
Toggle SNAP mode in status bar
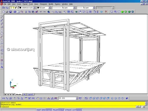click(38, 110)
